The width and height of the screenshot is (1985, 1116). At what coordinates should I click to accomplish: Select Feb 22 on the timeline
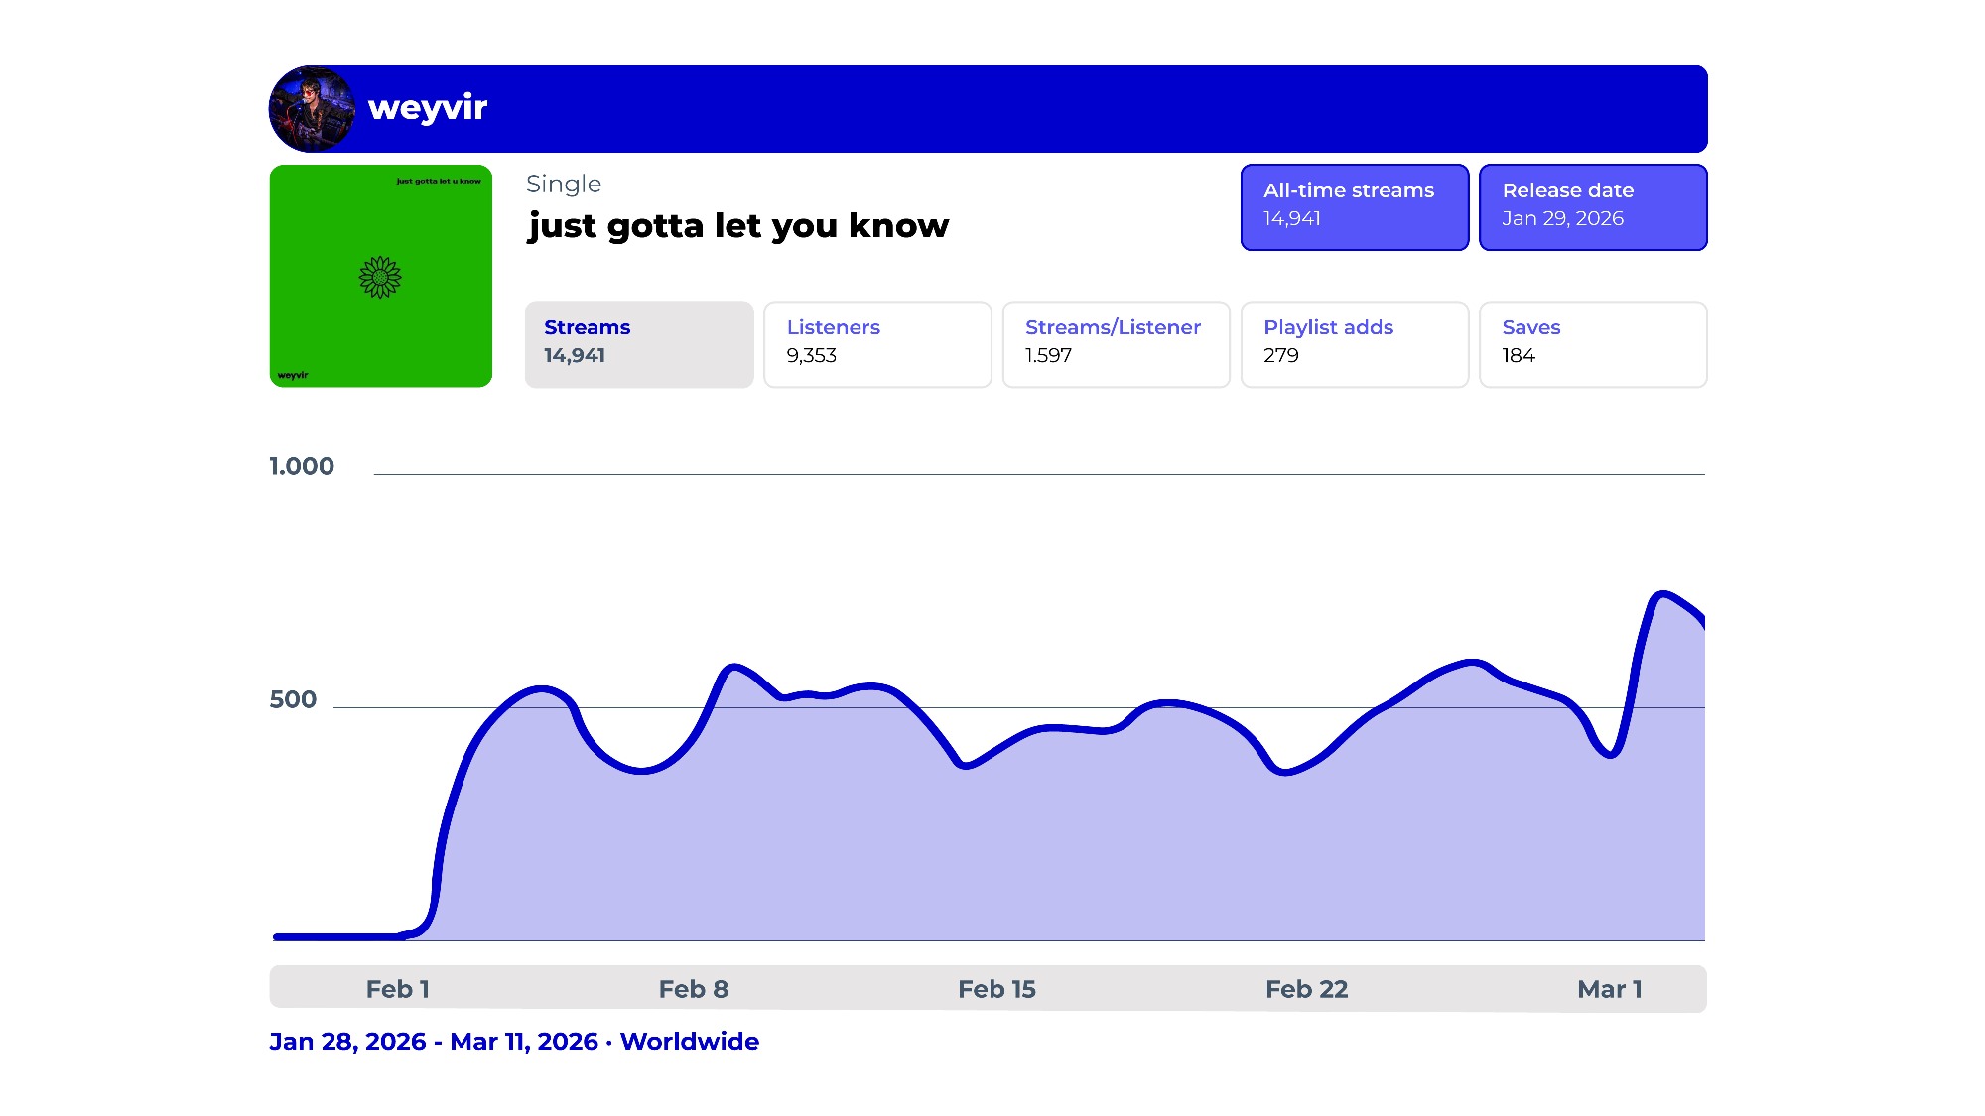[x=1306, y=989]
